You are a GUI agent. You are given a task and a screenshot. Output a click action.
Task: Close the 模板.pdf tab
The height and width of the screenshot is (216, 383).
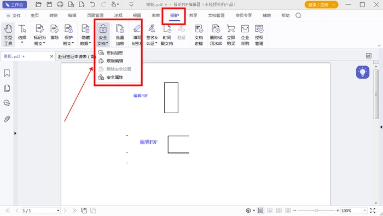[x=51, y=56]
